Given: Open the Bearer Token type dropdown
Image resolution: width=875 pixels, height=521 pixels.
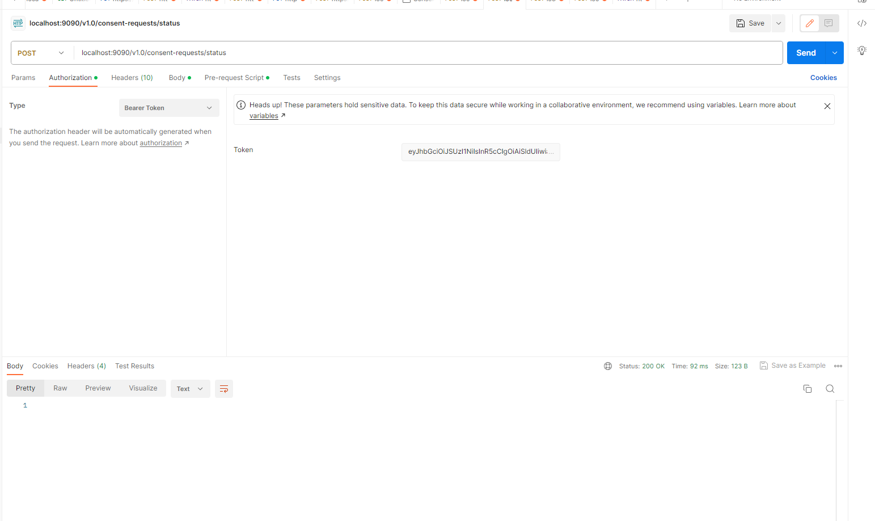Looking at the screenshot, I should point(169,108).
